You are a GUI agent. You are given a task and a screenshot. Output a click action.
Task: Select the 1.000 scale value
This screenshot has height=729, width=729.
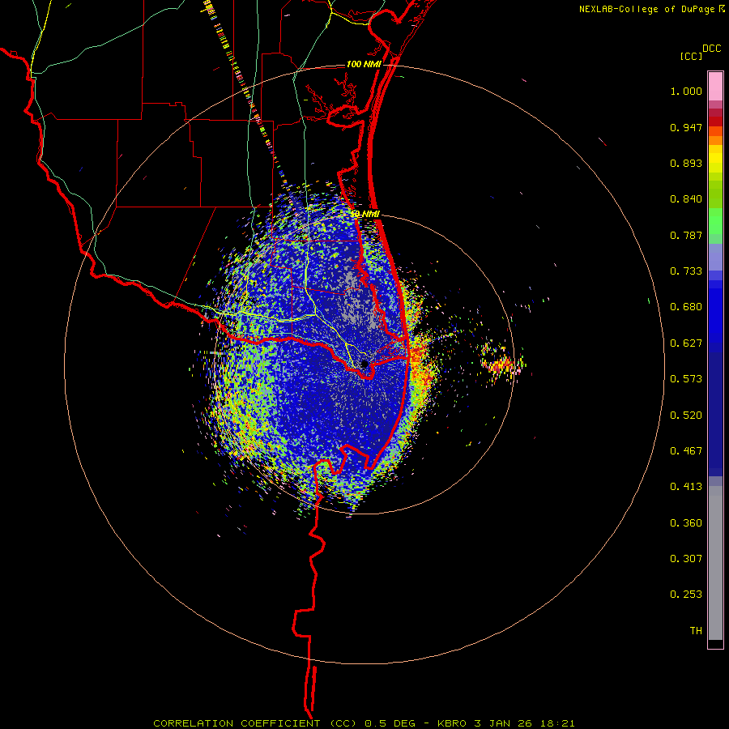(x=686, y=91)
